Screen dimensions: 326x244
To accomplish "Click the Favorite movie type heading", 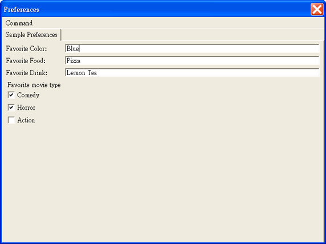I will [34, 85].
